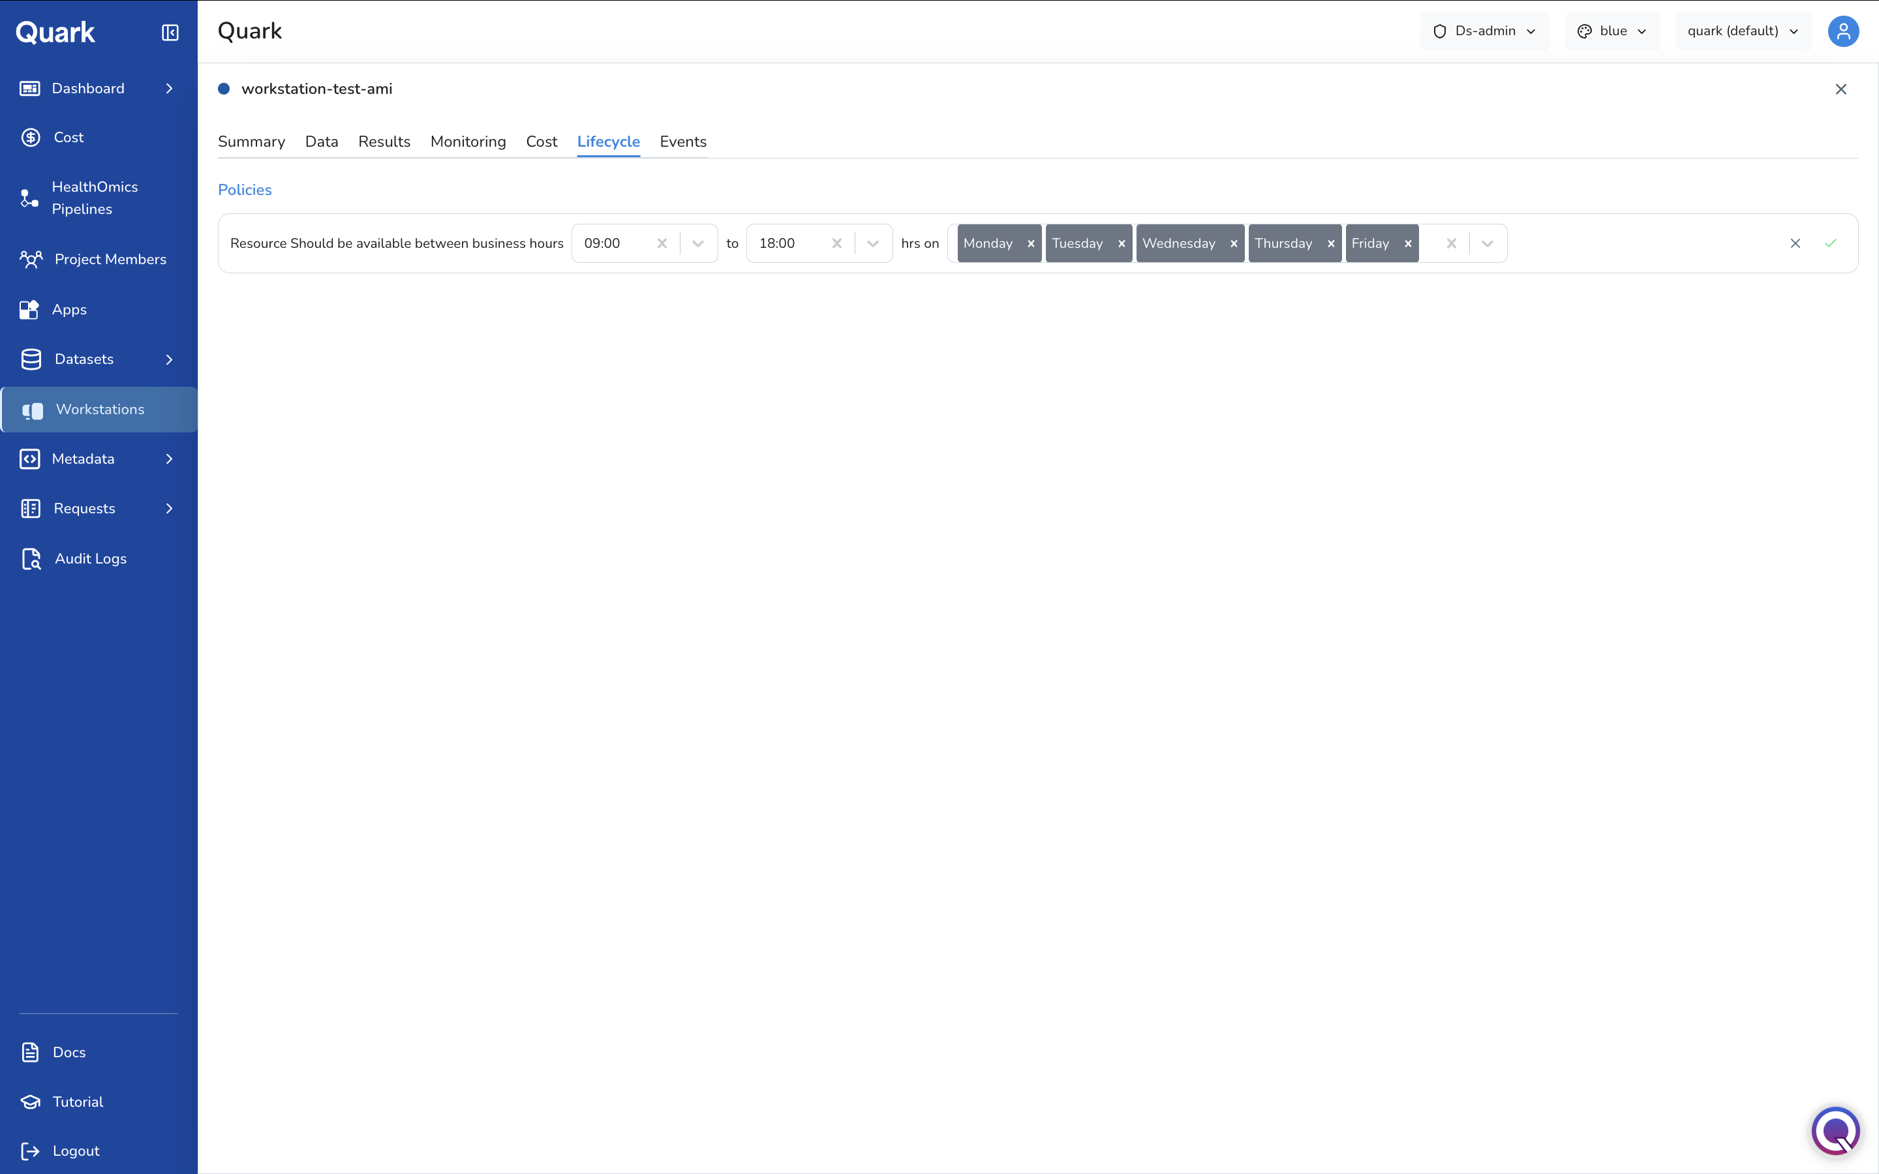Remove Monday from selected days

tap(1031, 243)
